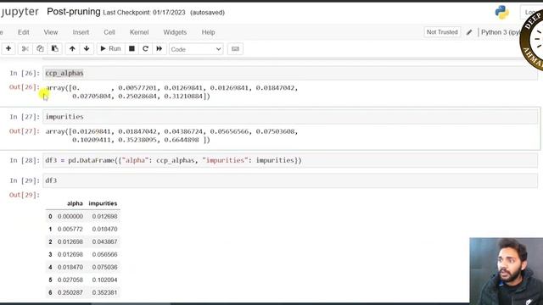Move selected cell down arrow
This screenshot has height=305, width=543.
(x=87, y=49)
